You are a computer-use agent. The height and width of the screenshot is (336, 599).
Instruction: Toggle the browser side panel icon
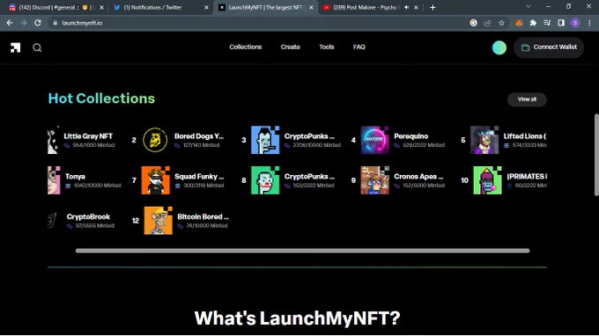tap(561, 23)
